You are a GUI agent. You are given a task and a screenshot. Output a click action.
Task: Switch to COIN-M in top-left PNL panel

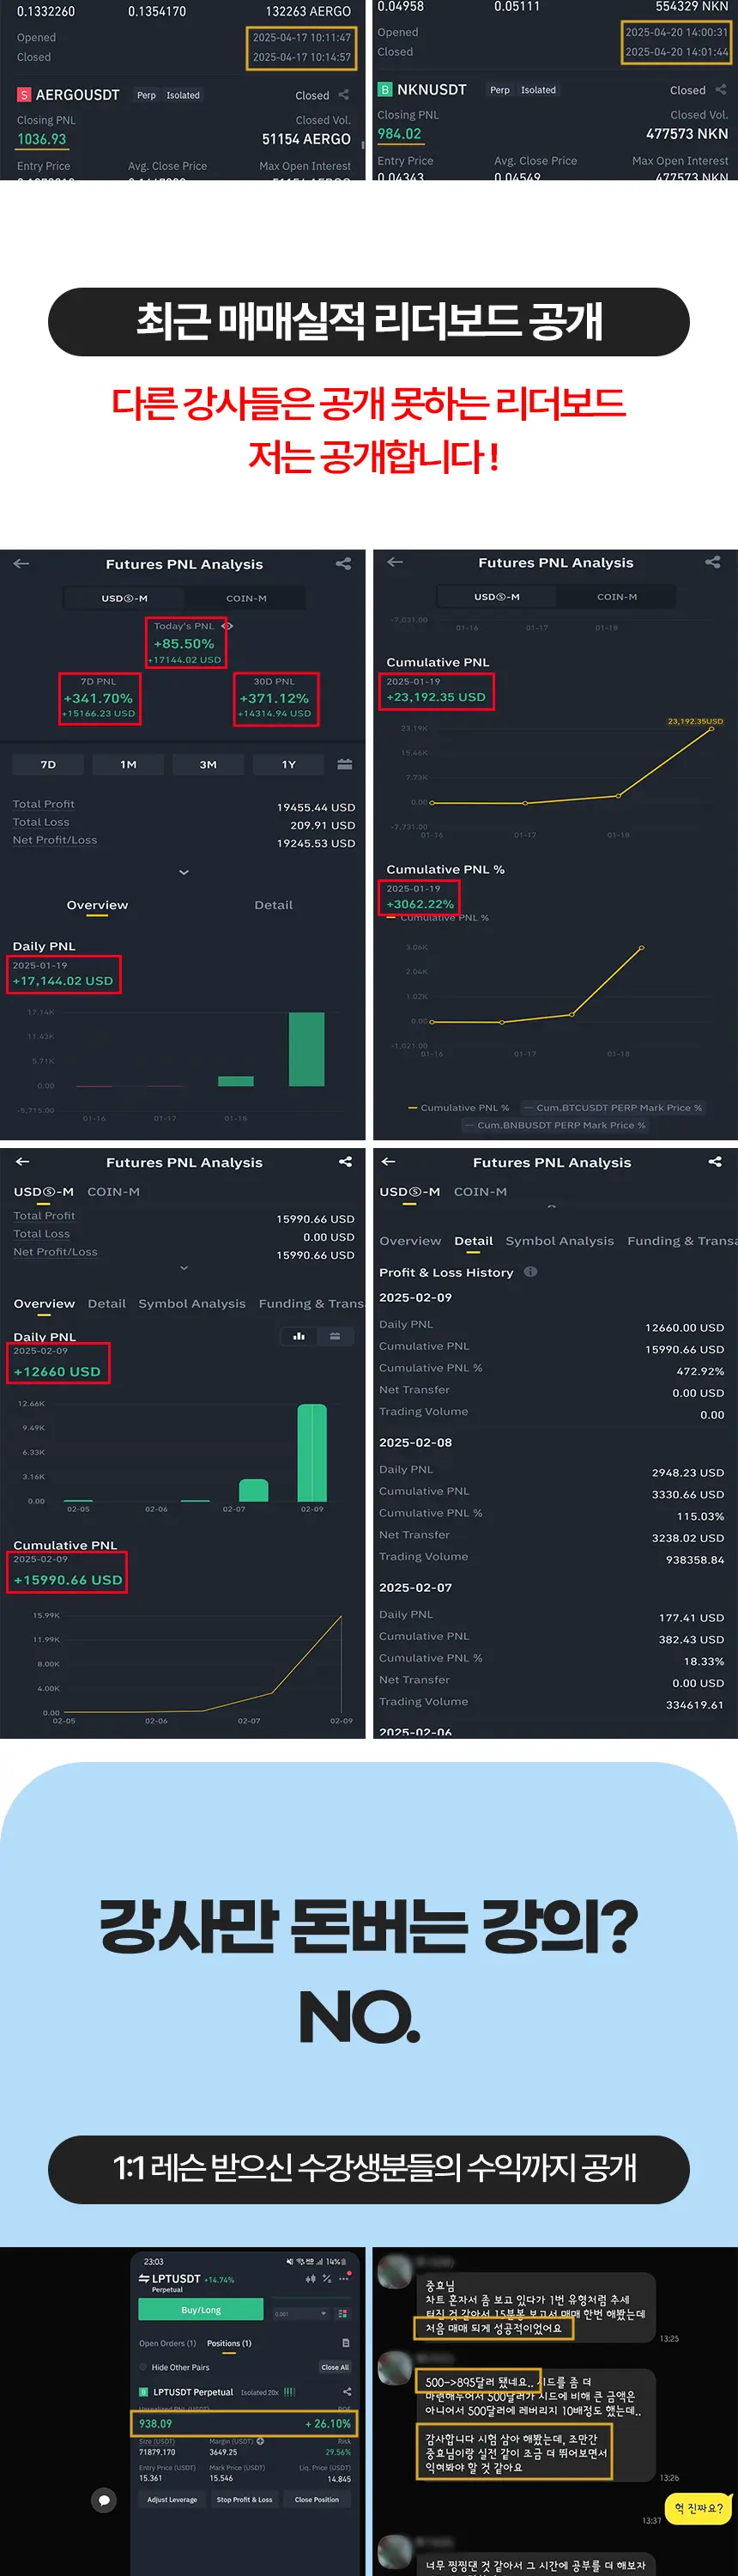[x=246, y=598]
